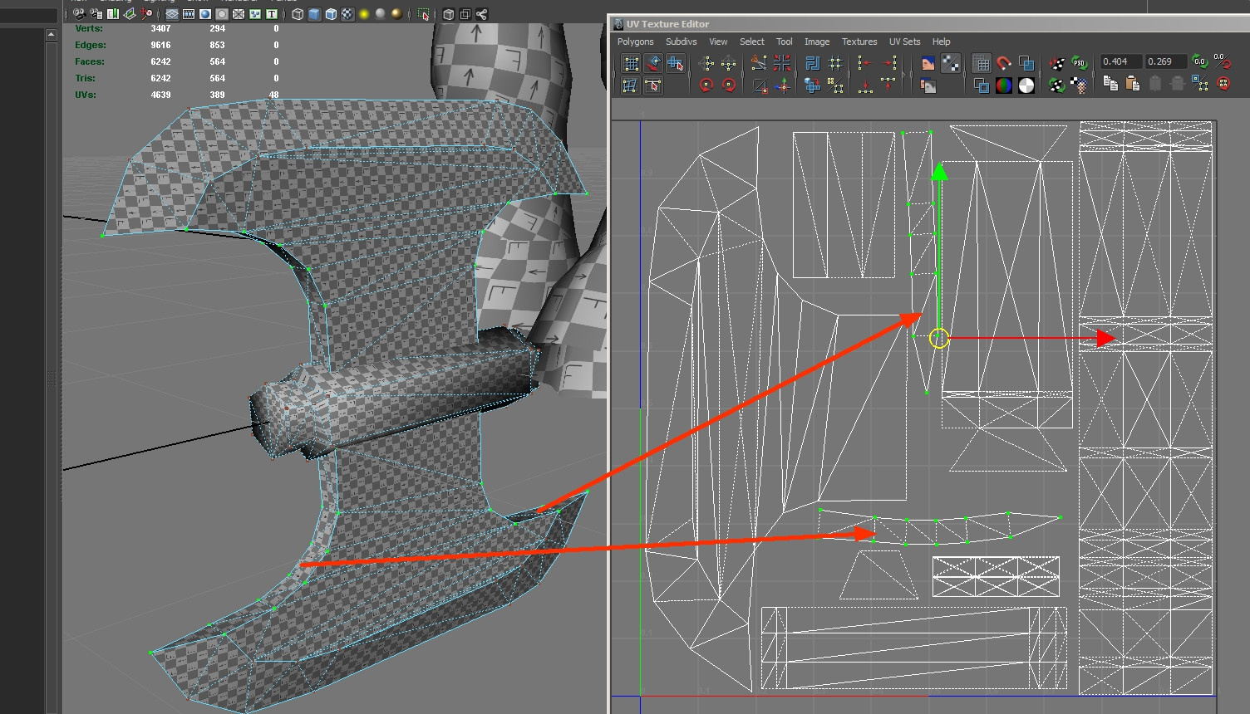Click the Force Editor Texture Rebake icon
Screen dimensions: 1250x714
point(1057,85)
